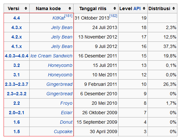This screenshot has height=139, width=180.
Task: Open version 1.6 link
Action: click(17, 122)
